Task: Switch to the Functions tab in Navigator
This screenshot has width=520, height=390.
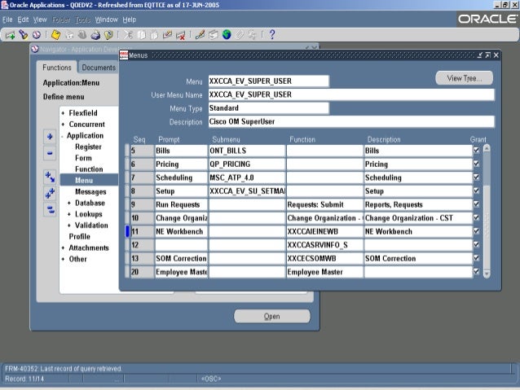Action: coord(57,68)
